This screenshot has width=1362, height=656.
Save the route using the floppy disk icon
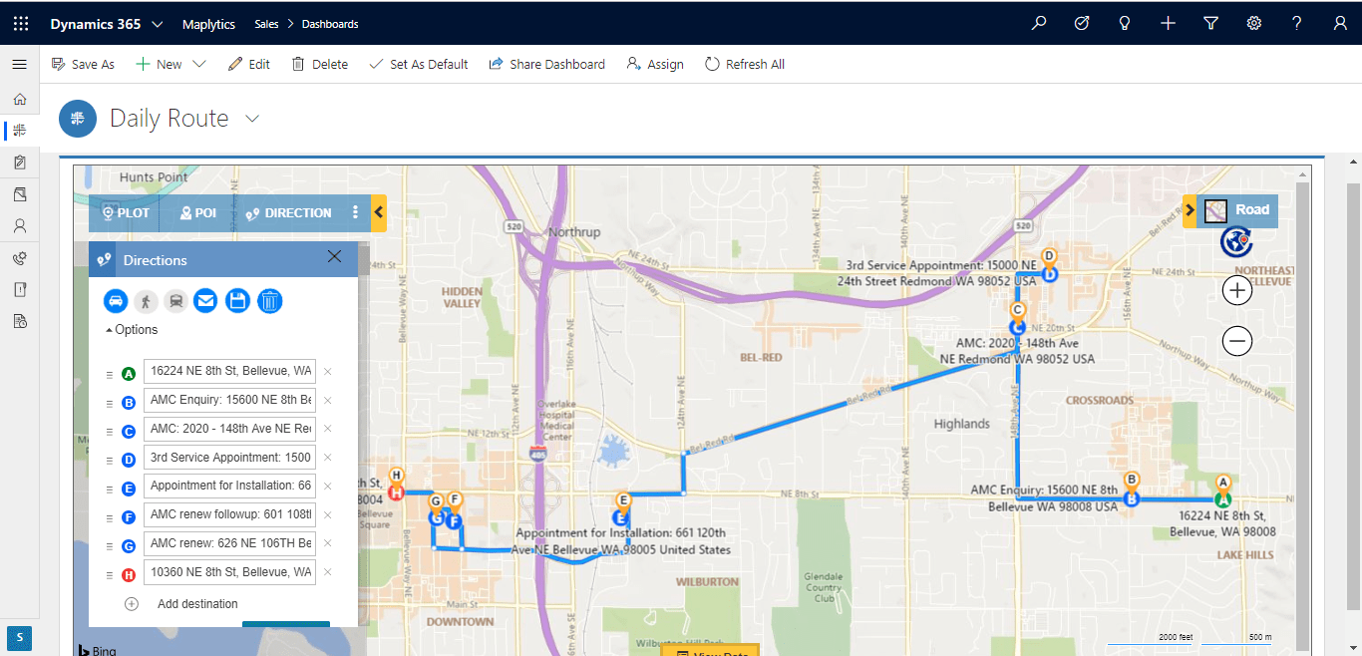pyautogui.click(x=237, y=300)
